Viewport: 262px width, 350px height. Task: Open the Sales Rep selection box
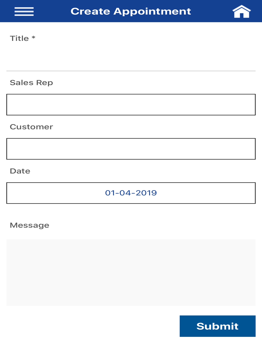click(x=131, y=105)
